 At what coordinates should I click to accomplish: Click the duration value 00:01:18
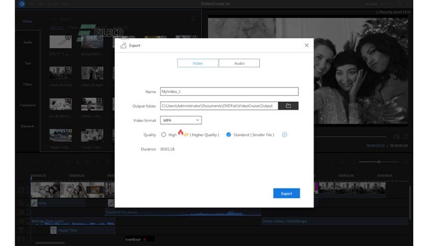pyautogui.click(x=167, y=149)
